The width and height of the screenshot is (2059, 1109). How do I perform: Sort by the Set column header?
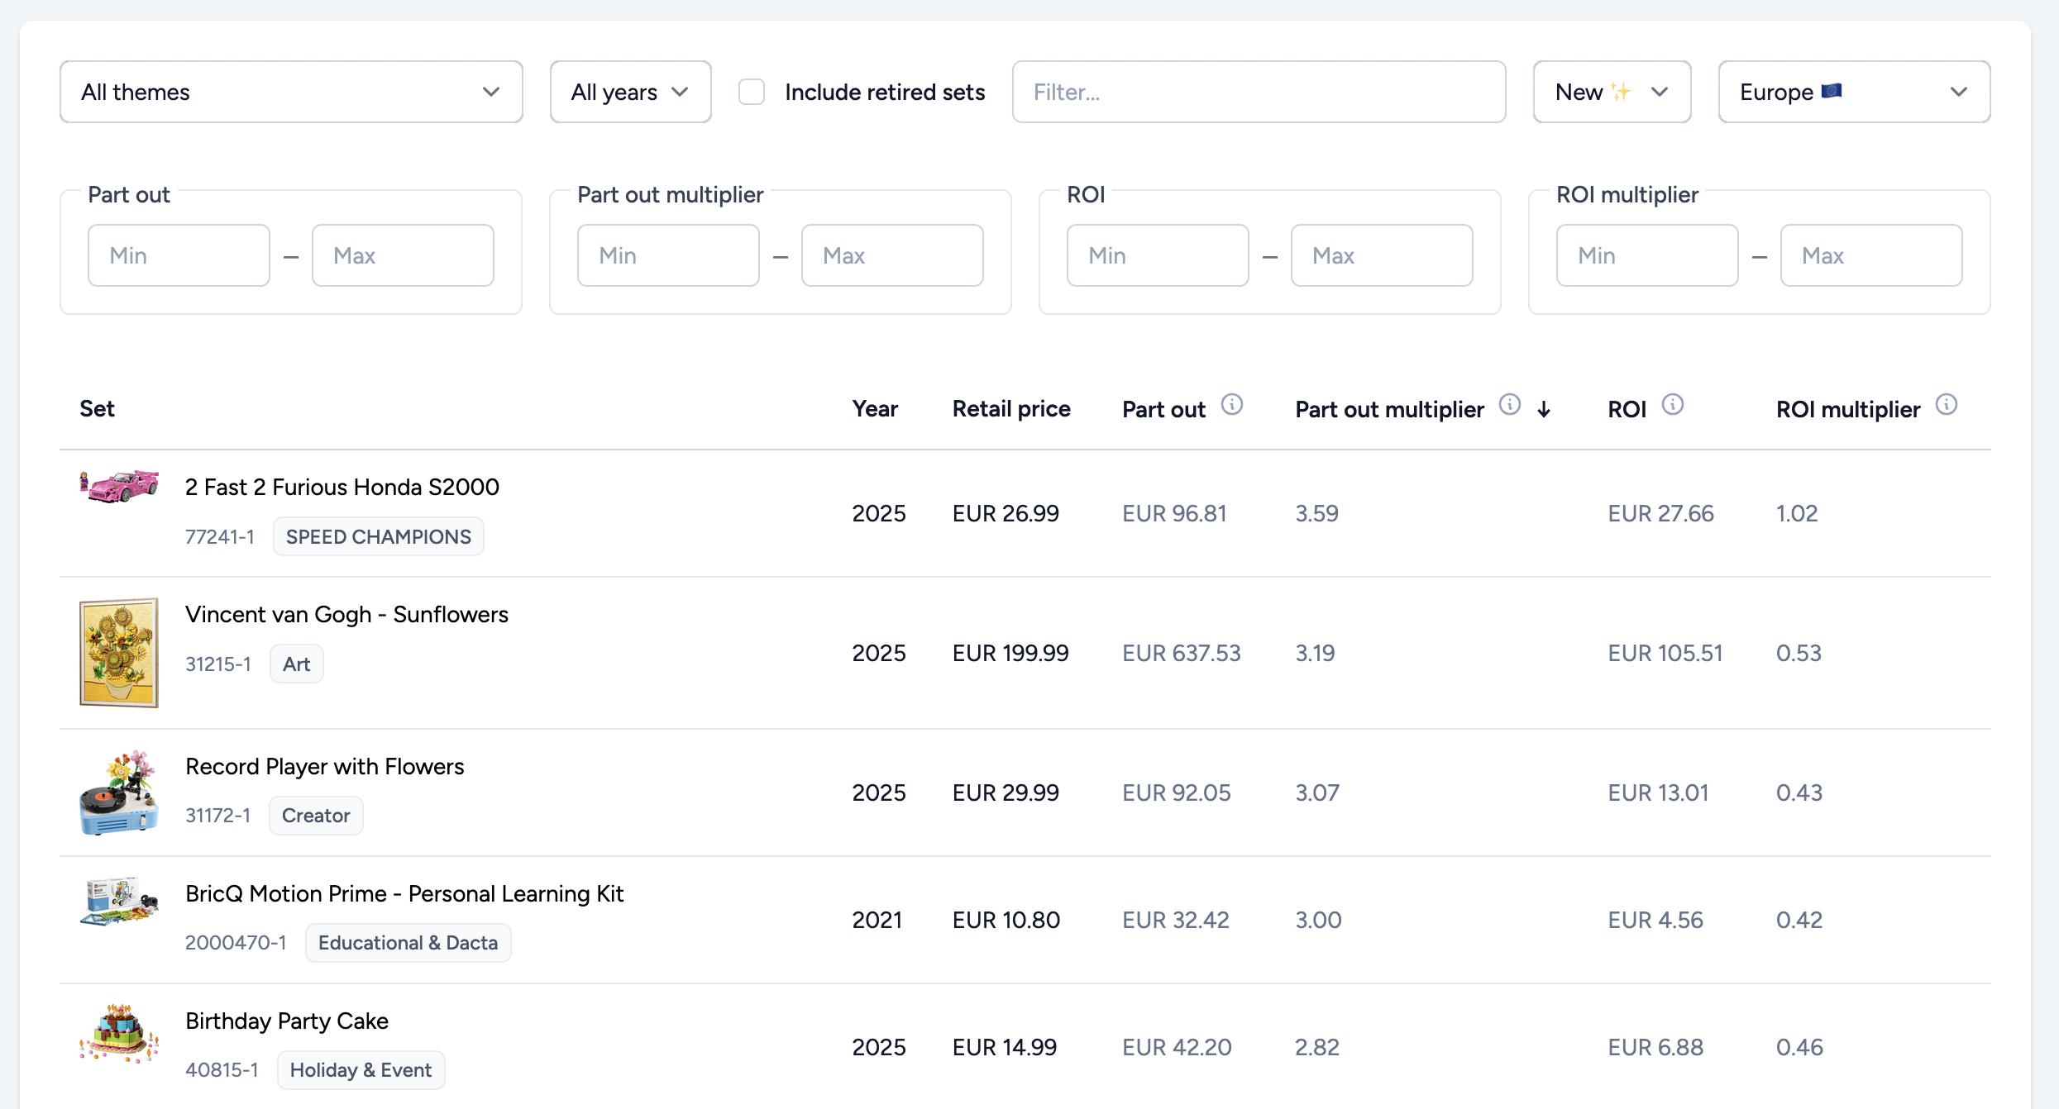97,409
